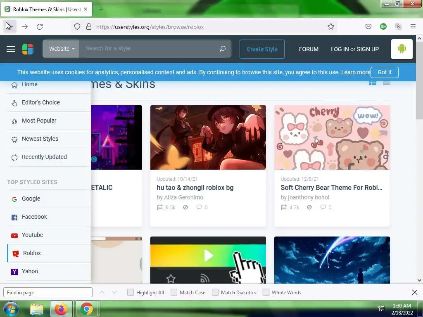The width and height of the screenshot is (423, 317).
Task: Open the green B+ extension icon
Action: (x=383, y=27)
